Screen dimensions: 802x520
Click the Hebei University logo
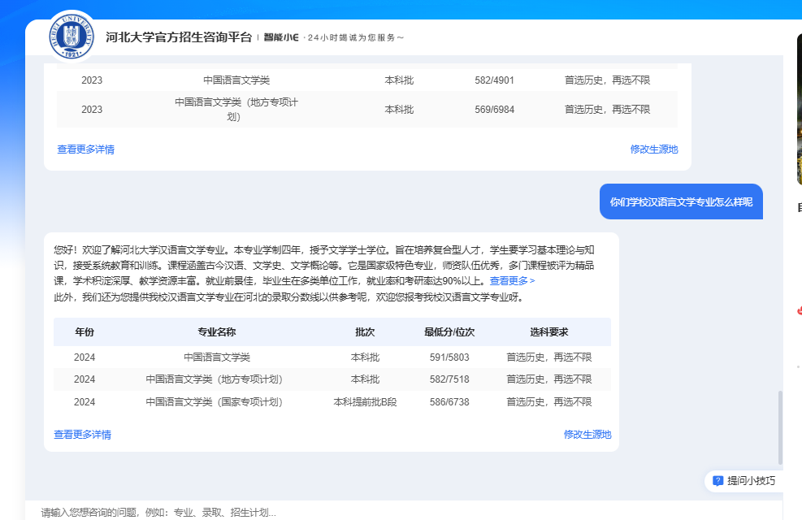coord(72,36)
